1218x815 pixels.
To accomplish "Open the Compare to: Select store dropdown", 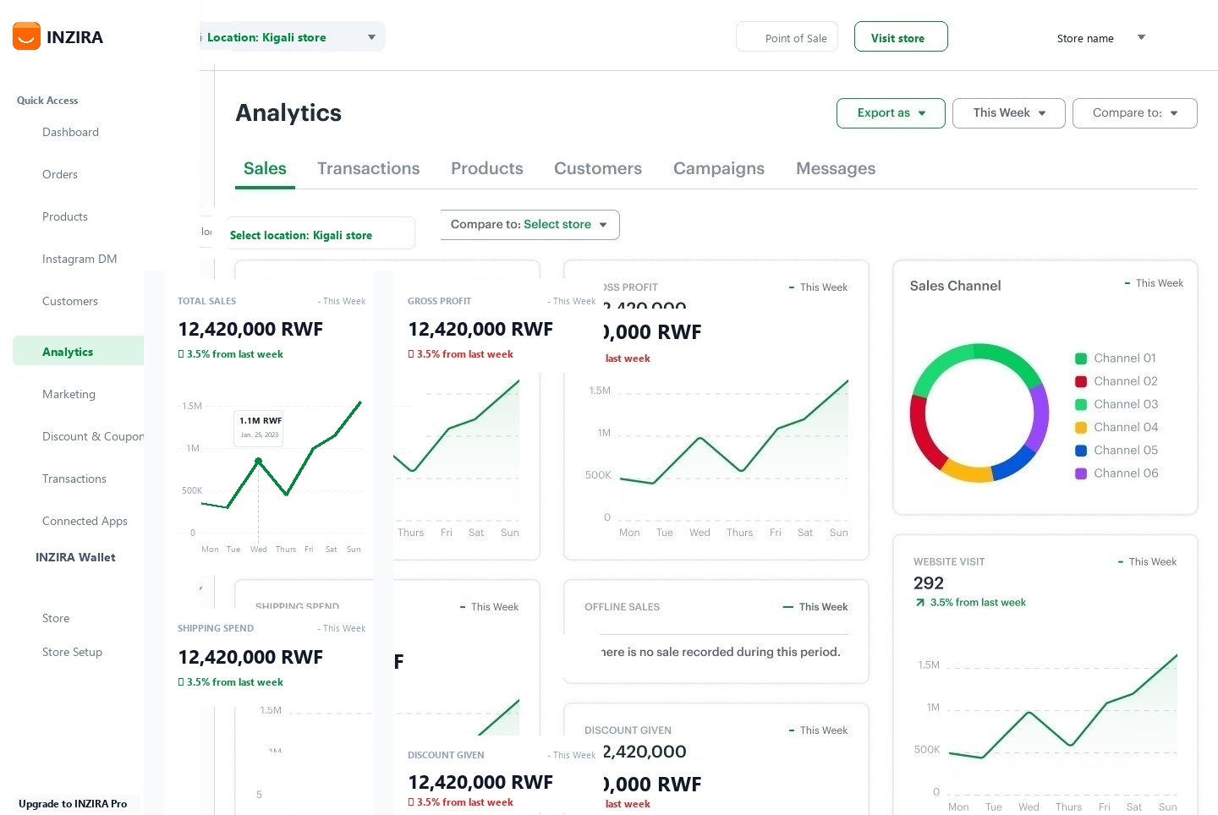I will point(529,225).
